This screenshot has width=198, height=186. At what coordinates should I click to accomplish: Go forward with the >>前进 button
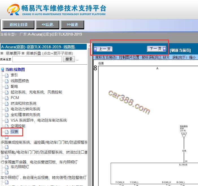tap(72, 25)
